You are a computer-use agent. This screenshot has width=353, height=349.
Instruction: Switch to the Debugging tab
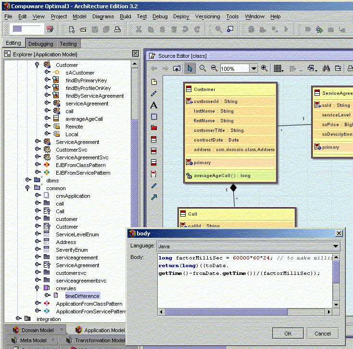(41, 43)
